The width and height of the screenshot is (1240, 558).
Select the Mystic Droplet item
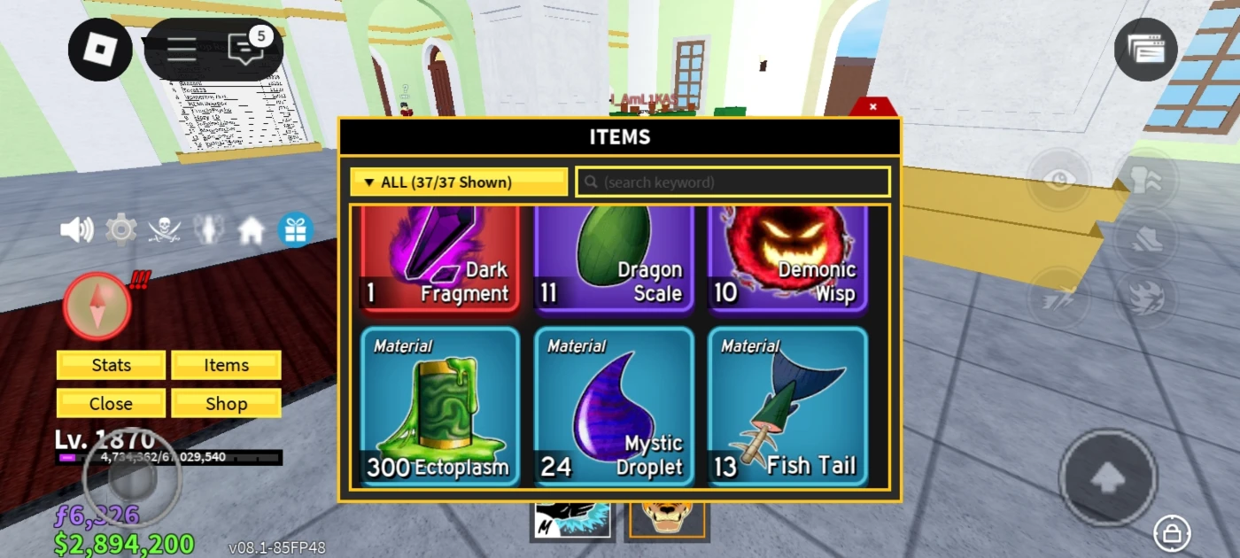click(x=613, y=407)
